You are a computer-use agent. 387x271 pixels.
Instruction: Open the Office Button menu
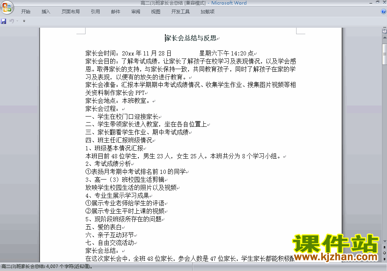click(x=7, y=8)
